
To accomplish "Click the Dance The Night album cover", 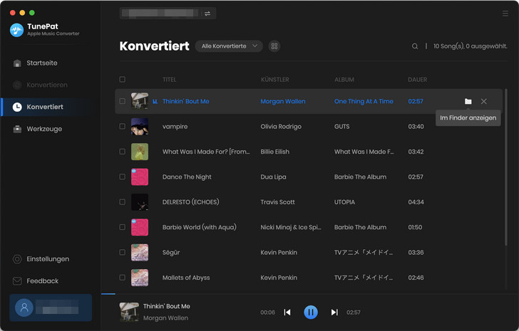I will click(x=140, y=177).
